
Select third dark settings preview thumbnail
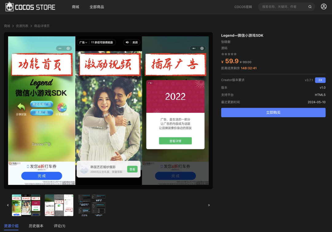[x=92, y=205]
